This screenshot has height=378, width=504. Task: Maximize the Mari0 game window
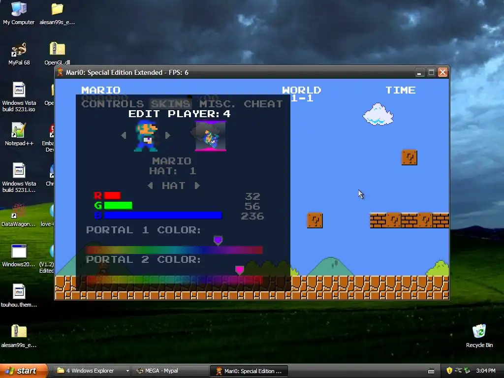pos(431,72)
